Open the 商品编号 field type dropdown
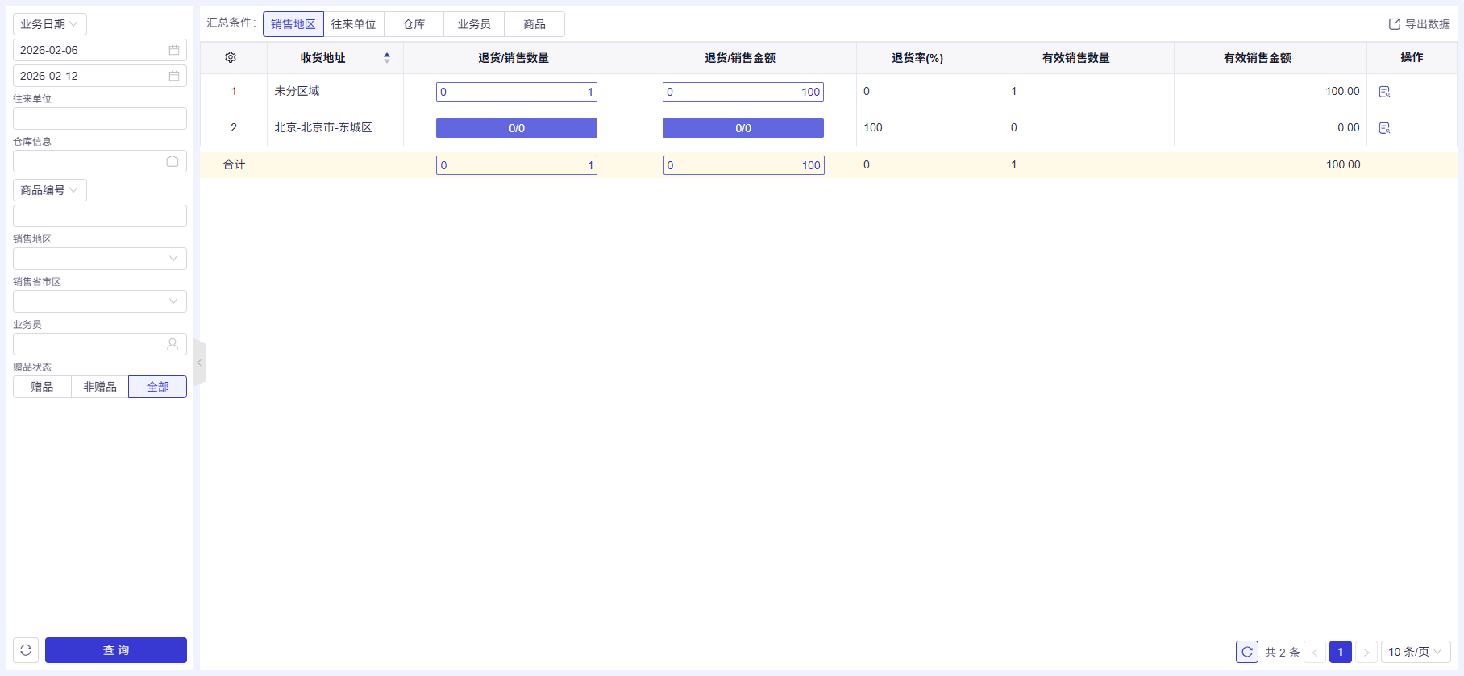 [x=50, y=190]
